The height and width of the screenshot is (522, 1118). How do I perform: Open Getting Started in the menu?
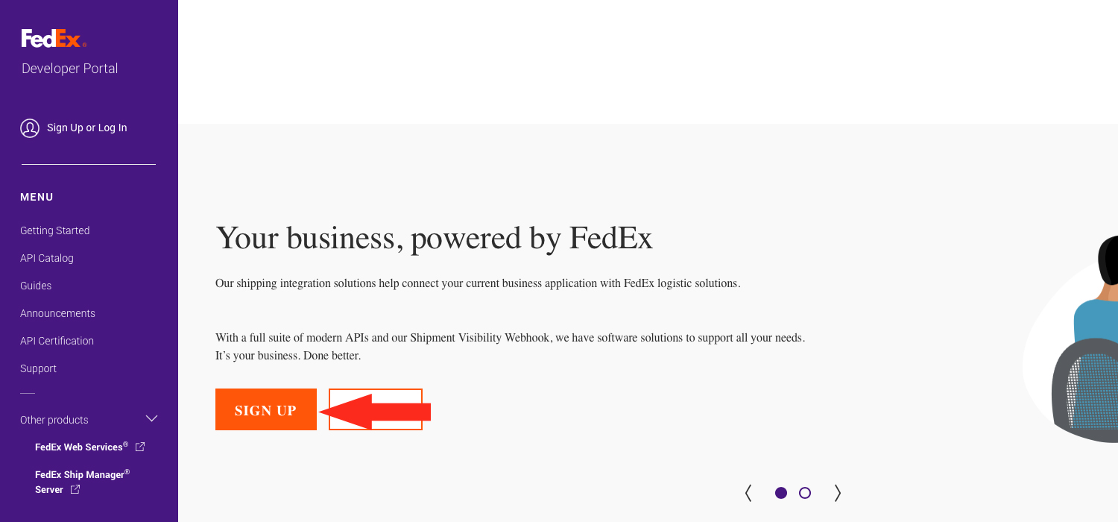click(54, 230)
